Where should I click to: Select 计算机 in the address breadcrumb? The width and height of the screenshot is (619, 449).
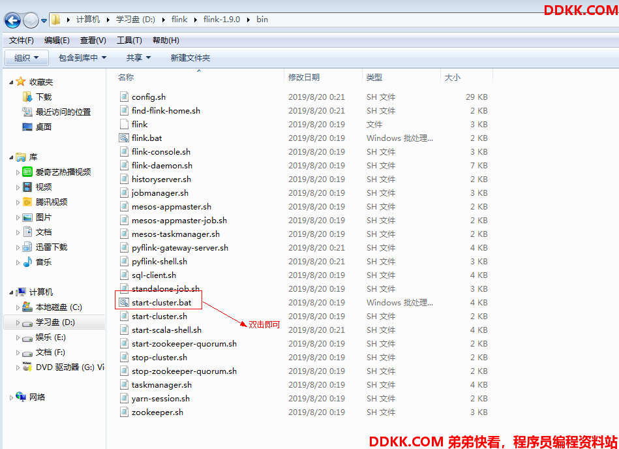tap(88, 20)
